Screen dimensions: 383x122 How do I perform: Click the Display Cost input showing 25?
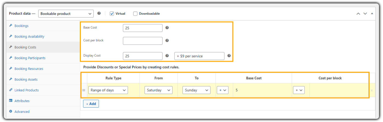tap(143, 56)
